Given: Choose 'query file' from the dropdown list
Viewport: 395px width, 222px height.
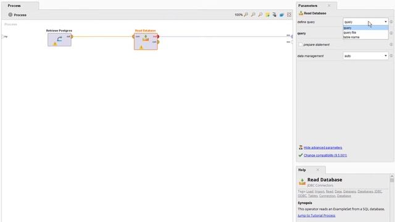Looking at the screenshot, I should coord(365,33).
